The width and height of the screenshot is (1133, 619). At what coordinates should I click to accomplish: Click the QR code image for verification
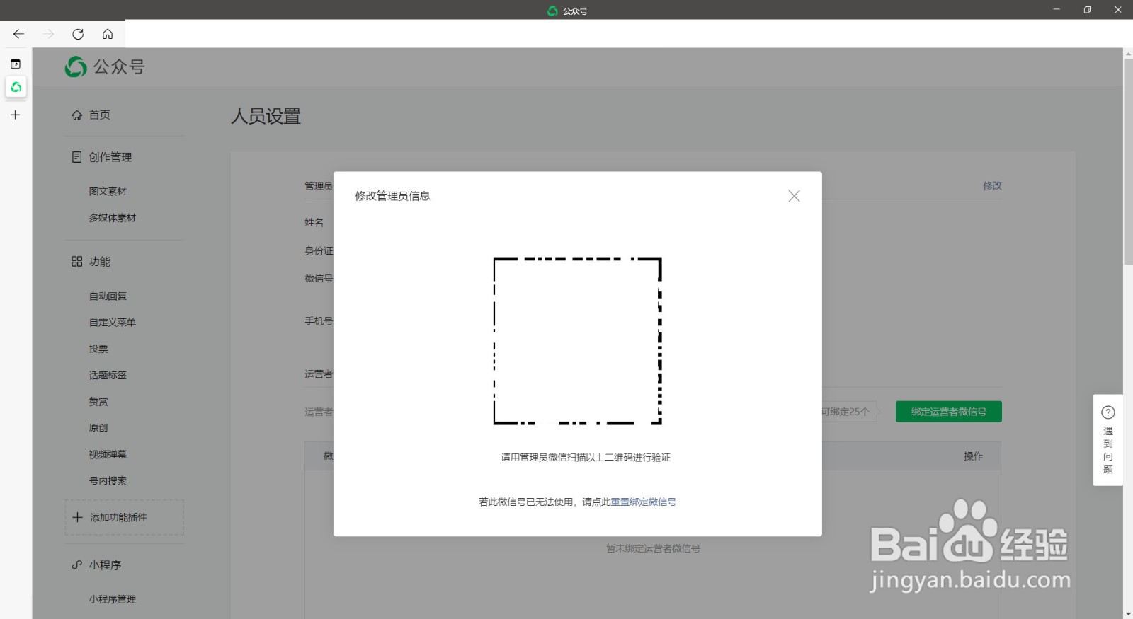pos(577,341)
